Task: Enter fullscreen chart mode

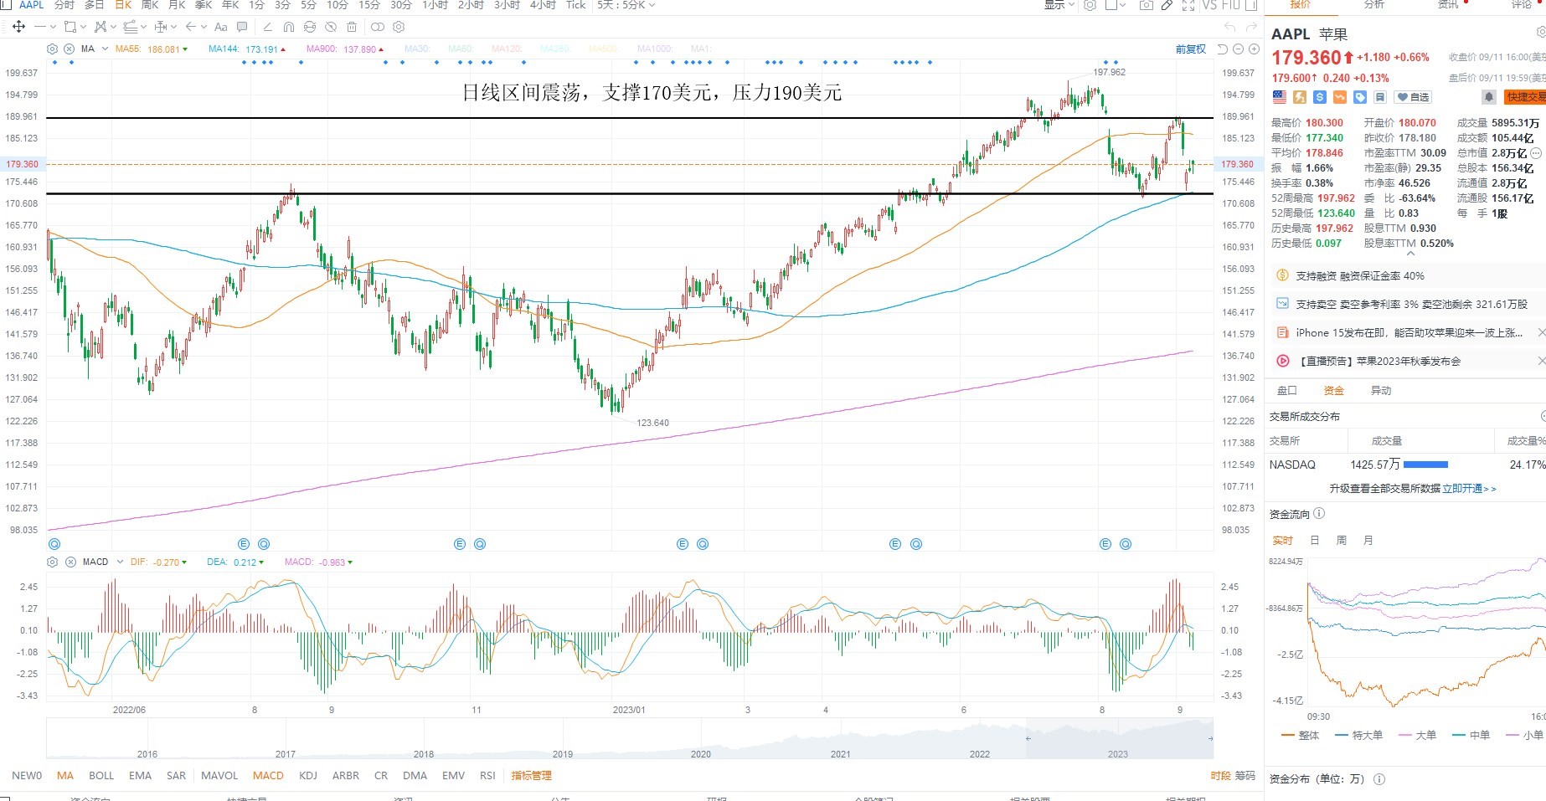Action: 1188,5
